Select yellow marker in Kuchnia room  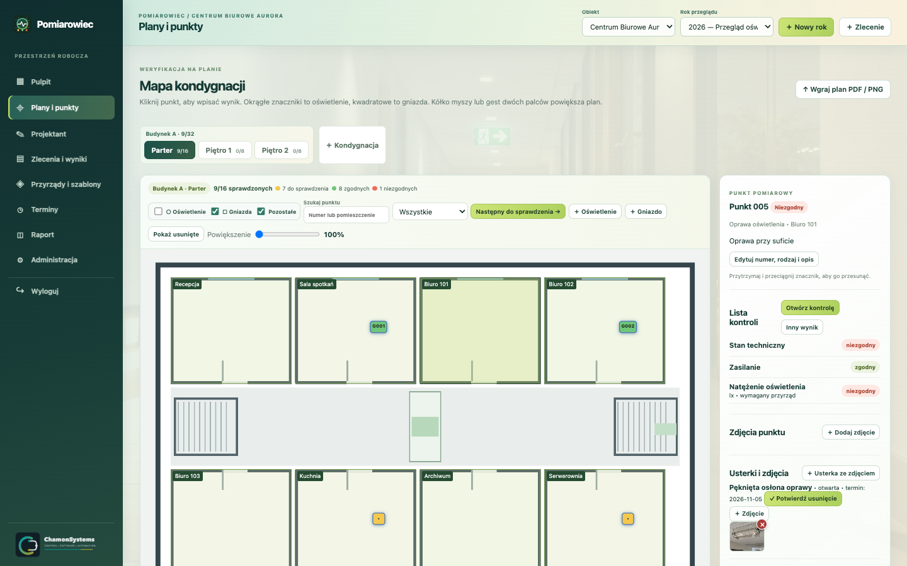coord(379,519)
